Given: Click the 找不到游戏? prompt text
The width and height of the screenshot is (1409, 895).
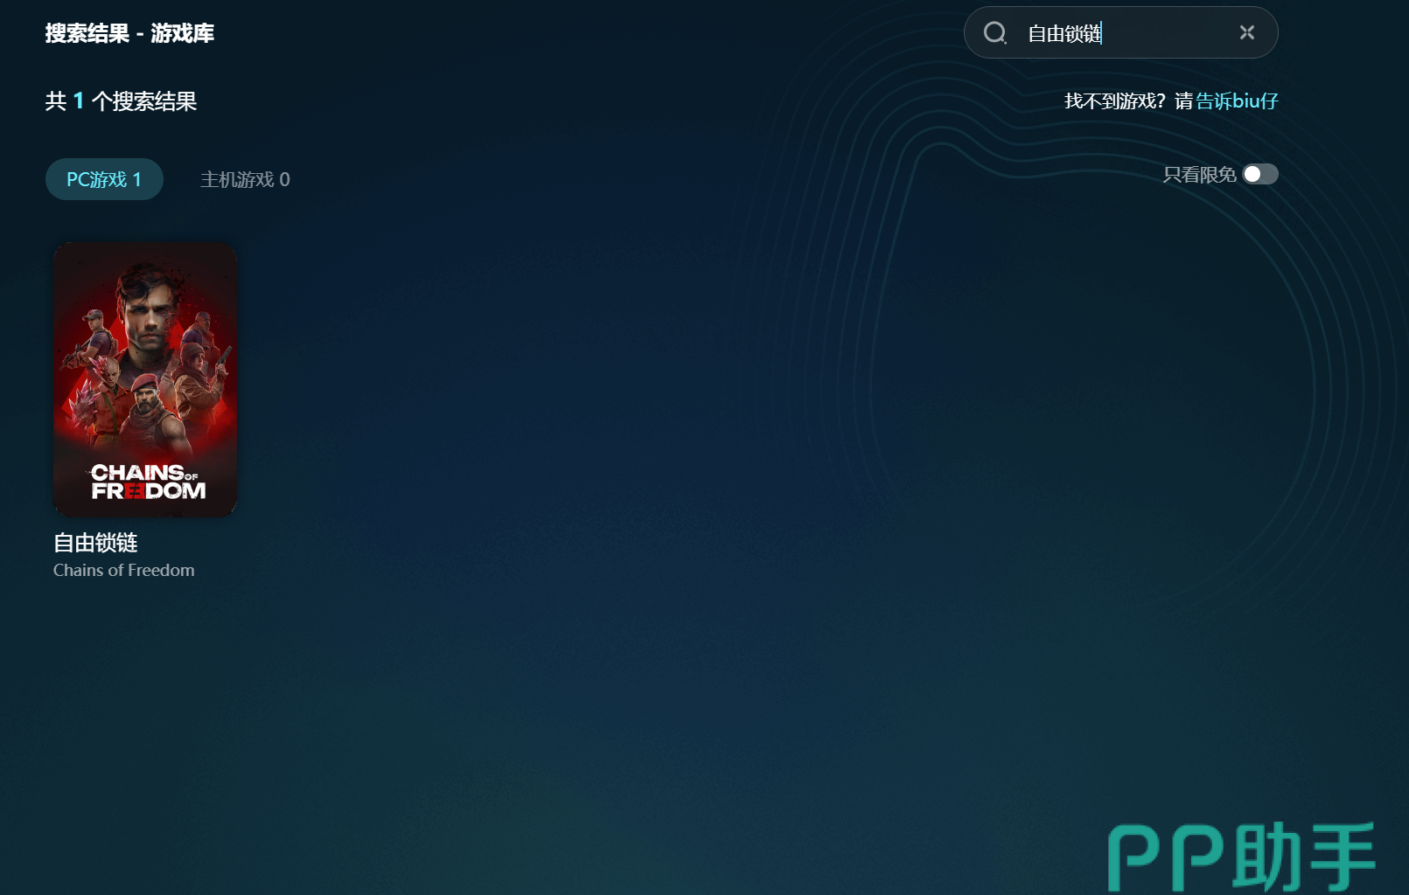Looking at the screenshot, I should click(1114, 101).
